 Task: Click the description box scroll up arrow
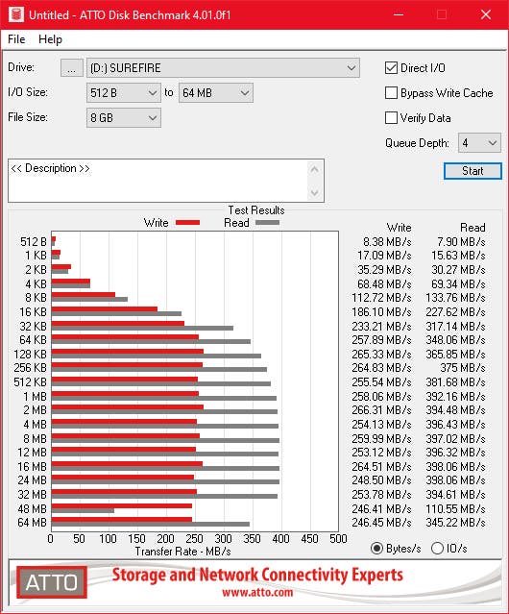315,170
